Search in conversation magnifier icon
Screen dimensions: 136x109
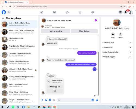click(120, 34)
